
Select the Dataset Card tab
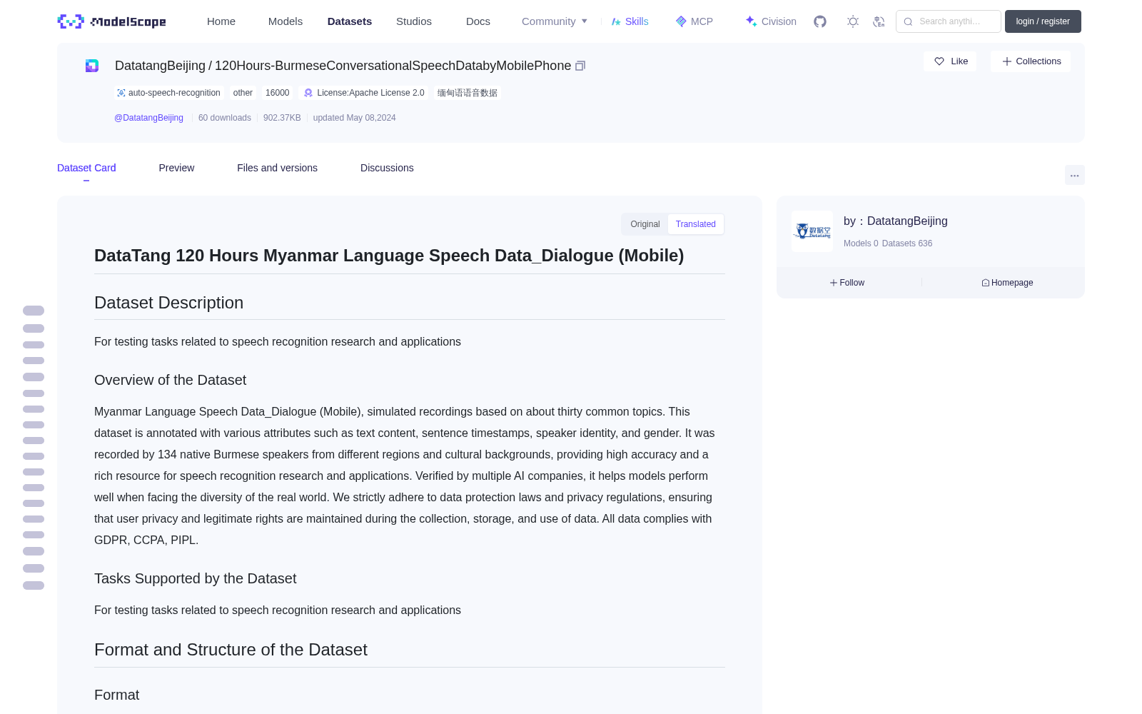point(86,168)
